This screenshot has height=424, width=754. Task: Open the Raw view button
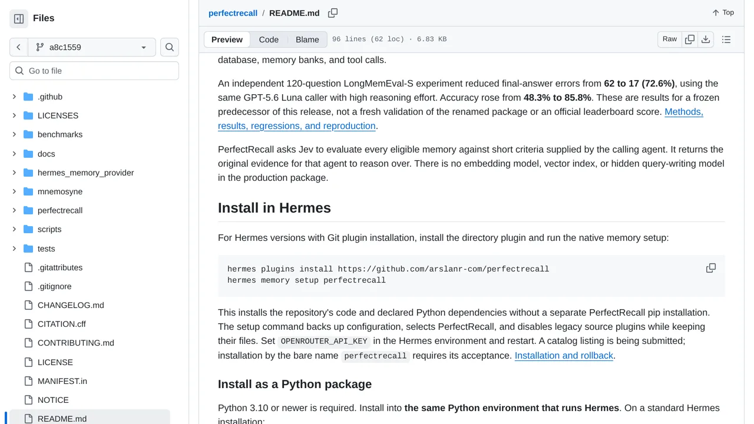tap(670, 39)
